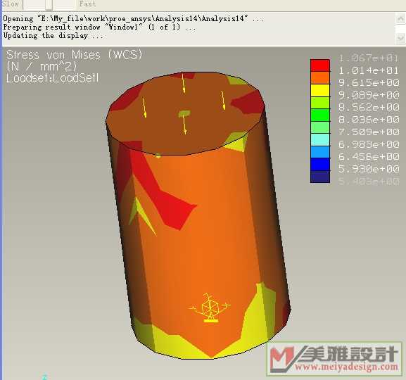Image resolution: width=406 pixels, height=380 pixels.
Task: Pick the red swatch in the stress legend
Action: pyautogui.click(x=320, y=65)
